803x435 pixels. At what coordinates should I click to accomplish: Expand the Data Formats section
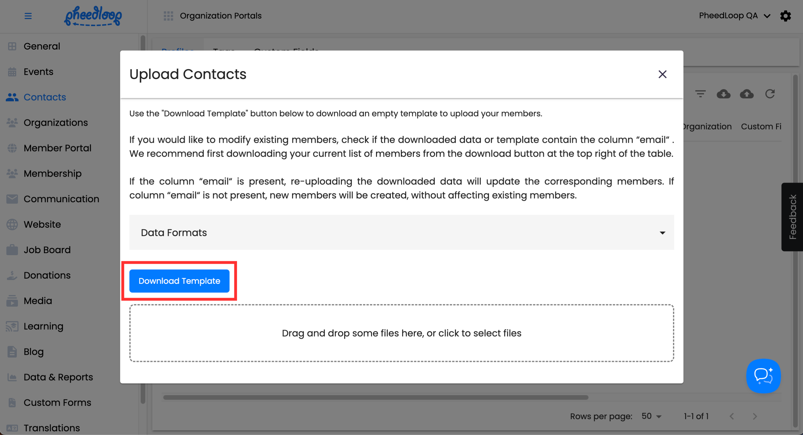[x=402, y=233]
